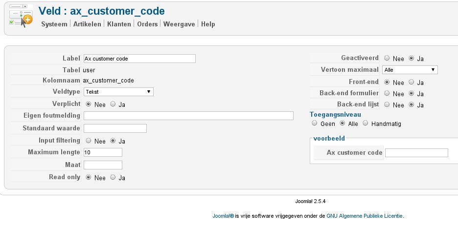Open the Weergave menu
Image resolution: width=458 pixels, height=228 pixels.
pyautogui.click(x=180, y=24)
